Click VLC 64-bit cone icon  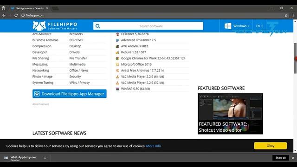(117, 77)
